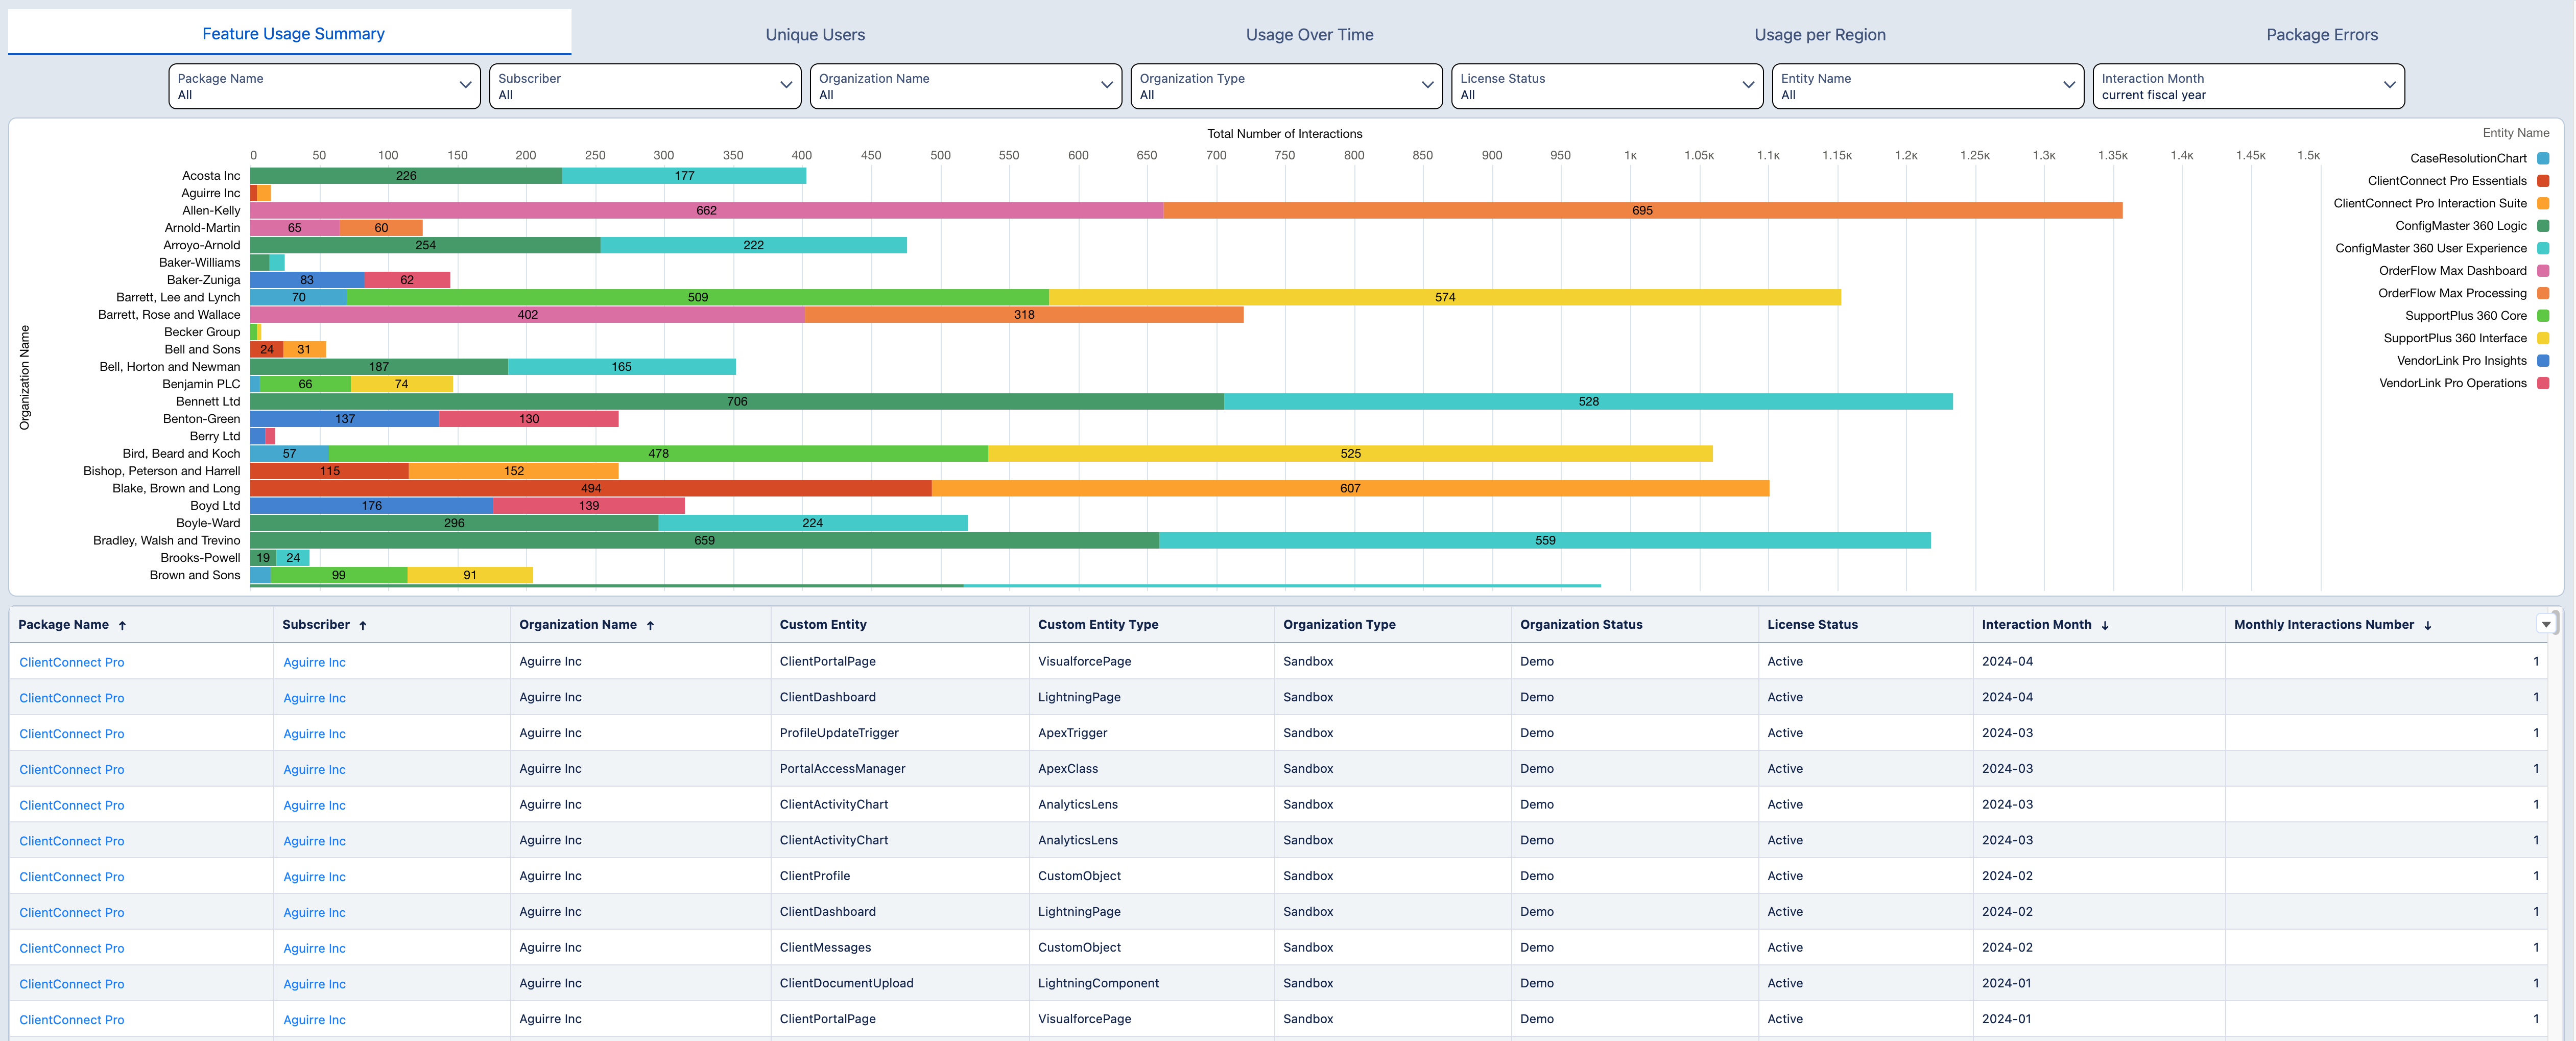The width and height of the screenshot is (2576, 1041).
Task: Click ConfigMaster 360 User Experience legend swatch
Action: 2543,248
